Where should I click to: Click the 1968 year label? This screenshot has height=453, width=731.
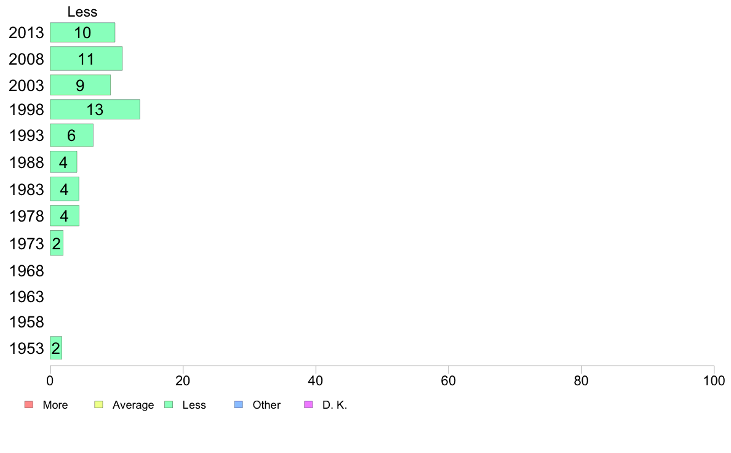[x=26, y=271]
